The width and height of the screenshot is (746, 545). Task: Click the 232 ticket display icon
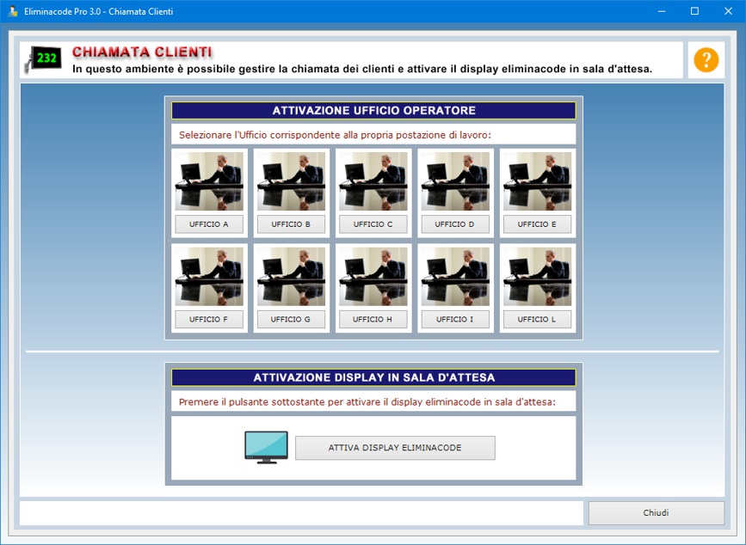point(44,60)
